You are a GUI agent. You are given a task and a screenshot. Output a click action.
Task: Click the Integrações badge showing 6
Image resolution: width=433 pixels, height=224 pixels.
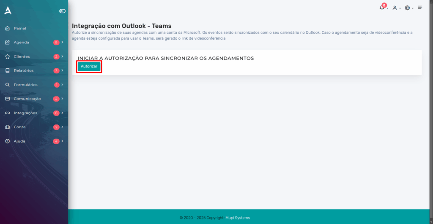pos(56,113)
